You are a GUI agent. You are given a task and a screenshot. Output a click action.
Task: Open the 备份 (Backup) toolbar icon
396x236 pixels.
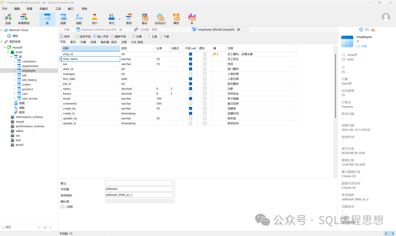(x=145, y=19)
